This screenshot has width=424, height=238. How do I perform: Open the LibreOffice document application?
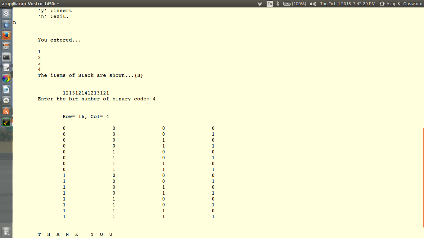click(x=6, y=90)
